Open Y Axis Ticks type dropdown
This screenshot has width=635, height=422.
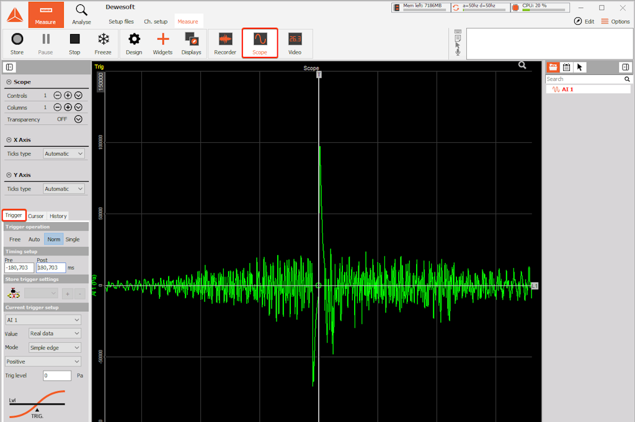click(x=64, y=189)
